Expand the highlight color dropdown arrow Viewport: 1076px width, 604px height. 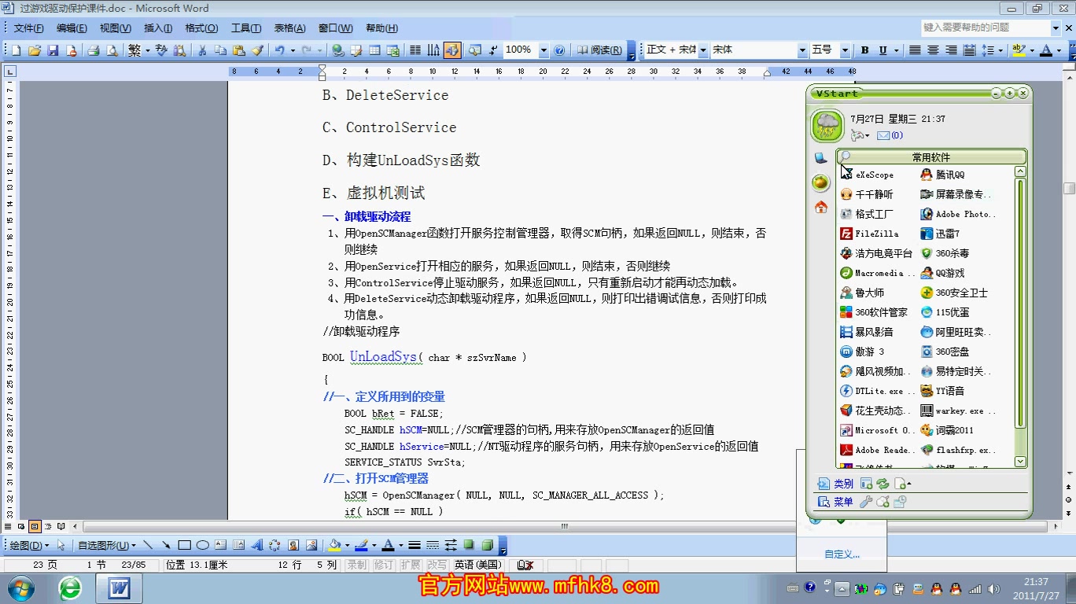tap(1031, 50)
